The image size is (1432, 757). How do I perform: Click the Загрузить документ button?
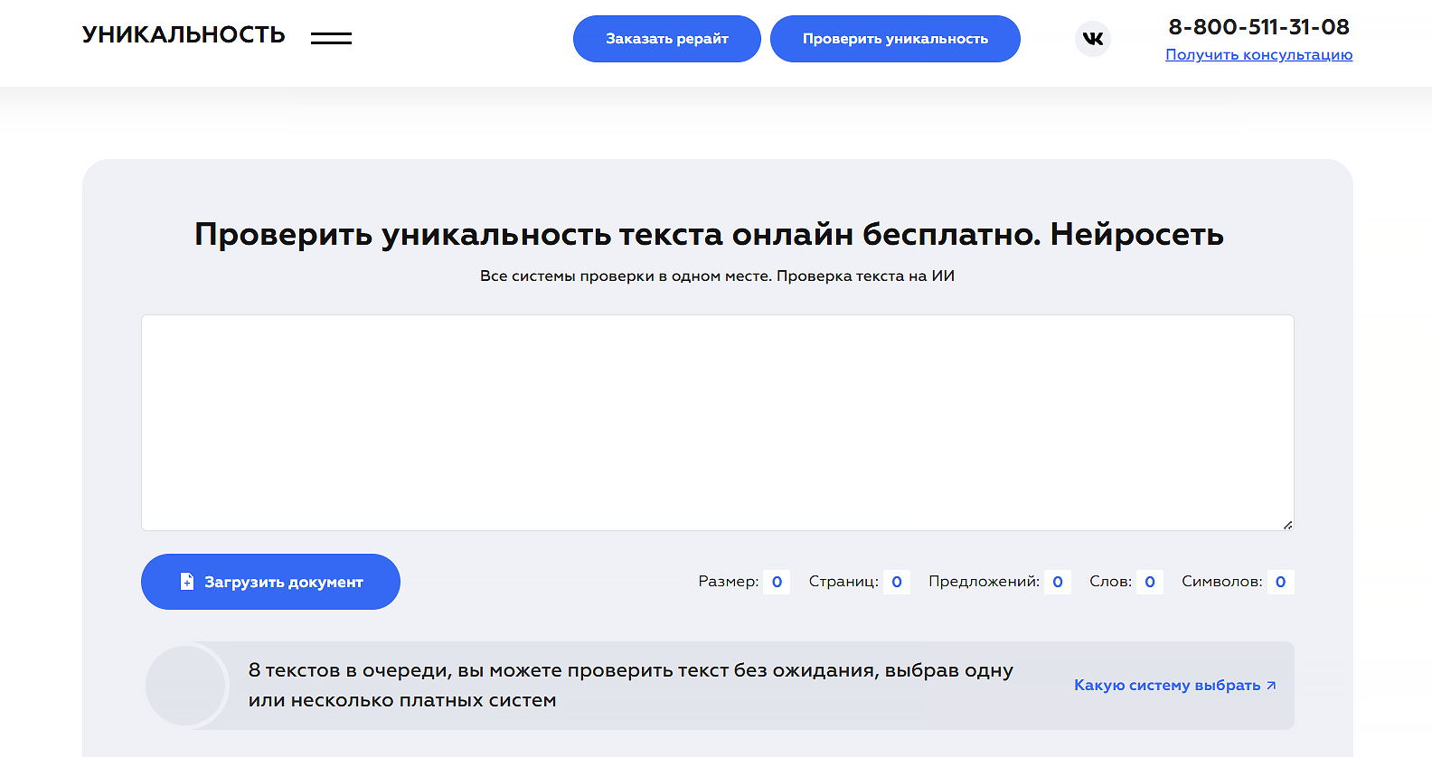(x=270, y=582)
